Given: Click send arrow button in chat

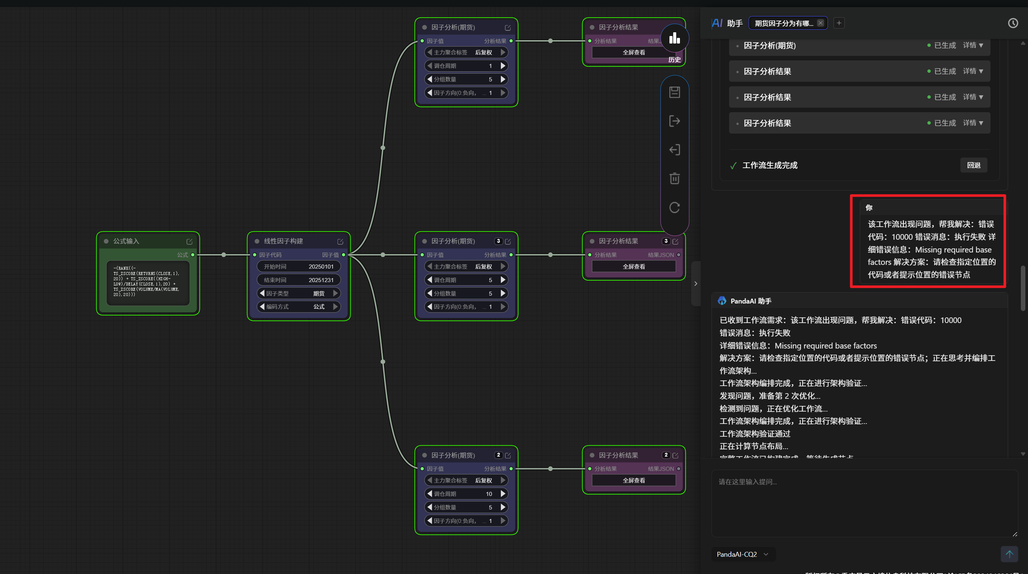Looking at the screenshot, I should (1009, 554).
